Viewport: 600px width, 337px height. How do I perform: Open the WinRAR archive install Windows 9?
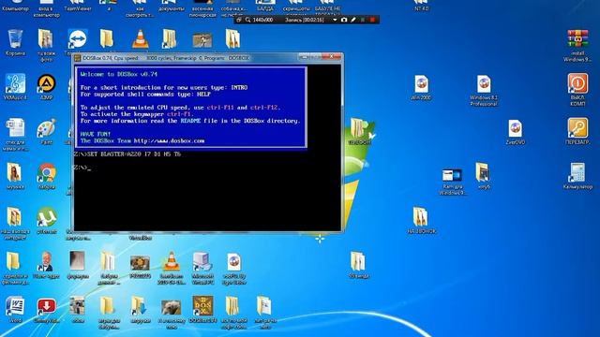577,39
